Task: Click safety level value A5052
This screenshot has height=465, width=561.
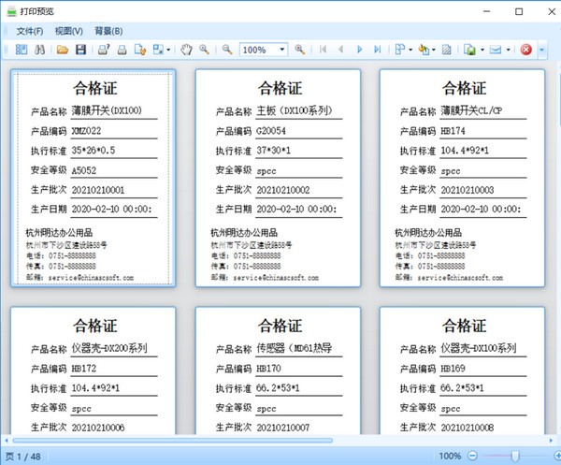Action: tap(84, 170)
